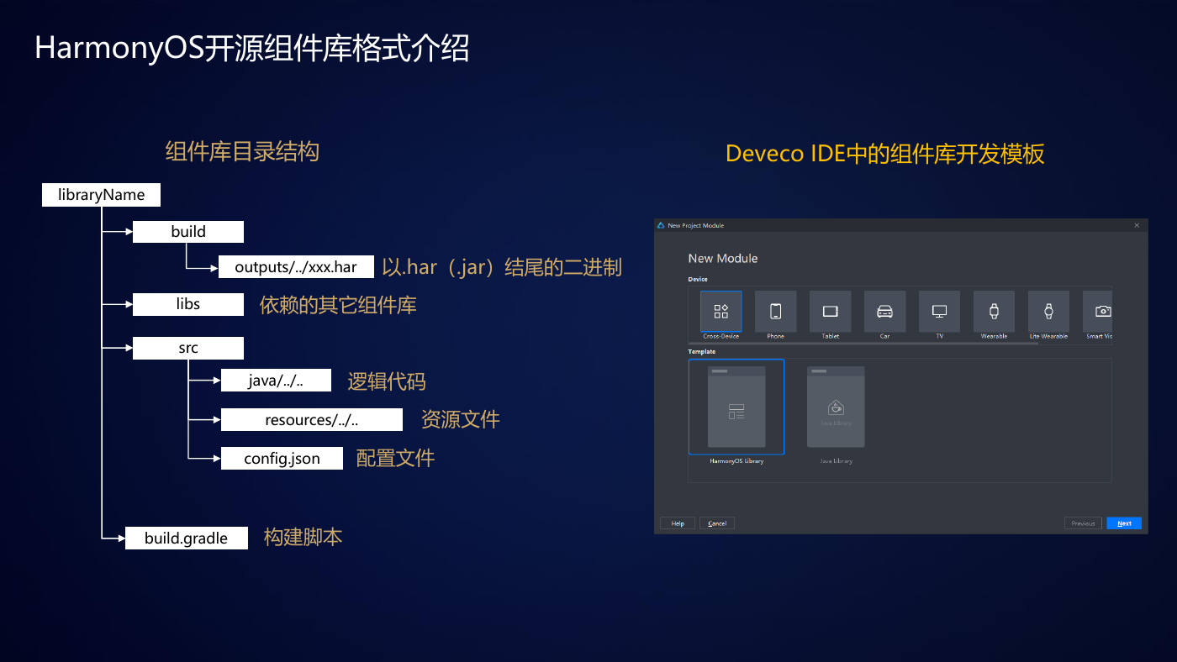Choose the Wearable device icon
This screenshot has width=1177, height=662.
(995, 312)
